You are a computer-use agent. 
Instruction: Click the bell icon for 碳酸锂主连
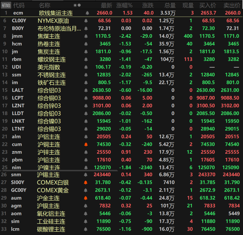click(x=86, y=229)
